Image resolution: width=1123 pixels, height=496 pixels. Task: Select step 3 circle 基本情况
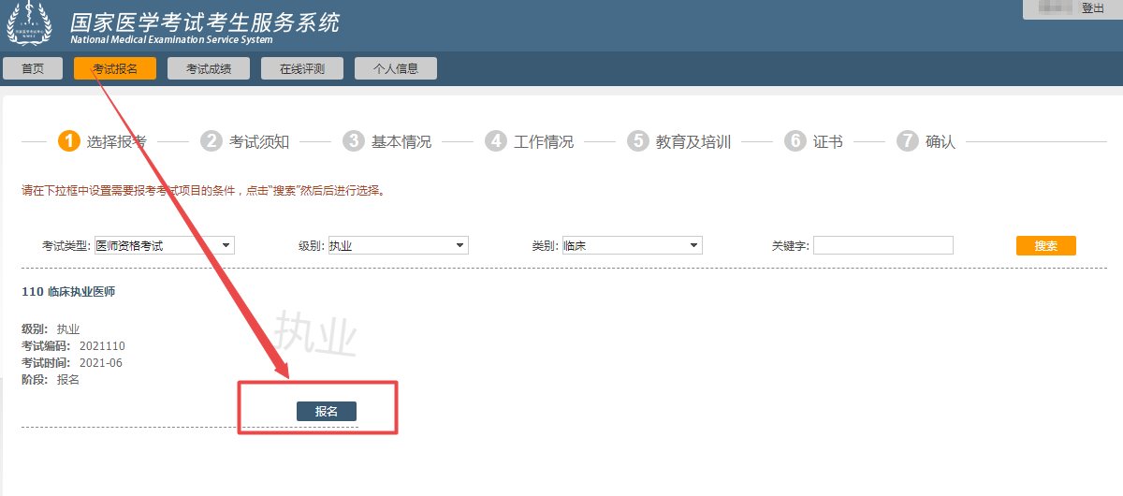pyautogui.click(x=353, y=141)
